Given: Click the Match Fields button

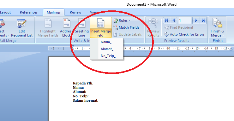Looking at the screenshot, I should [x=126, y=27].
